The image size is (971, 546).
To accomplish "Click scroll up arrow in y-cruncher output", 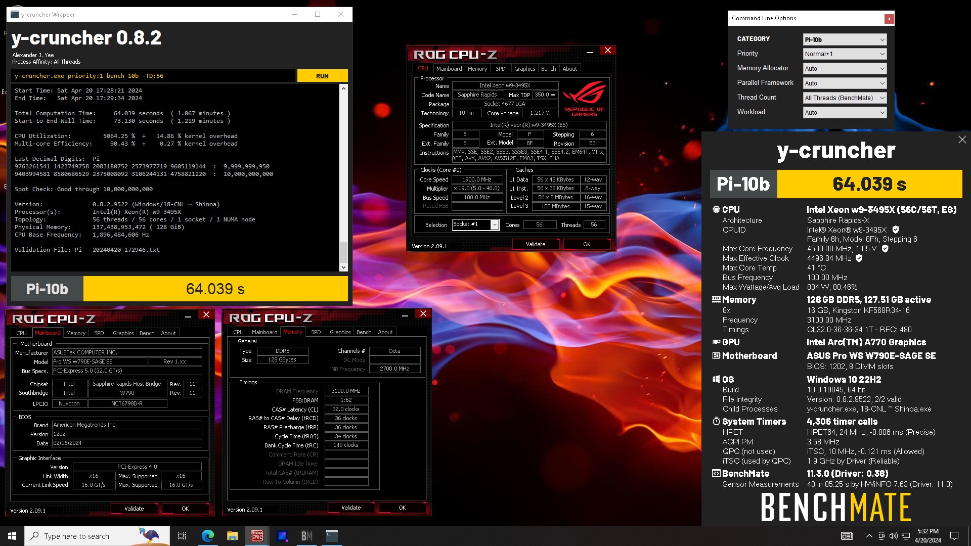I will click(x=343, y=88).
